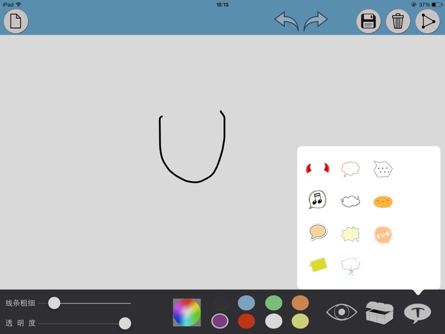445x334 pixels.
Task: Select the purple color swatch
Action: pos(220,321)
